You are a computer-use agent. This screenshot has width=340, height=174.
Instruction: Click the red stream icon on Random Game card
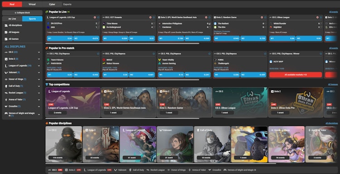[262, 17]
